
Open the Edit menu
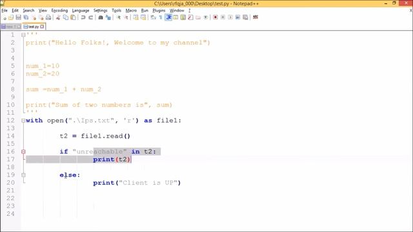pyautogui.click(x=15, y=10)
